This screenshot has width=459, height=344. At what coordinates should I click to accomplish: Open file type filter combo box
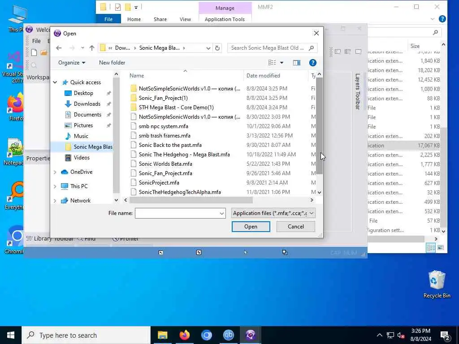click(x=273, y=213)
